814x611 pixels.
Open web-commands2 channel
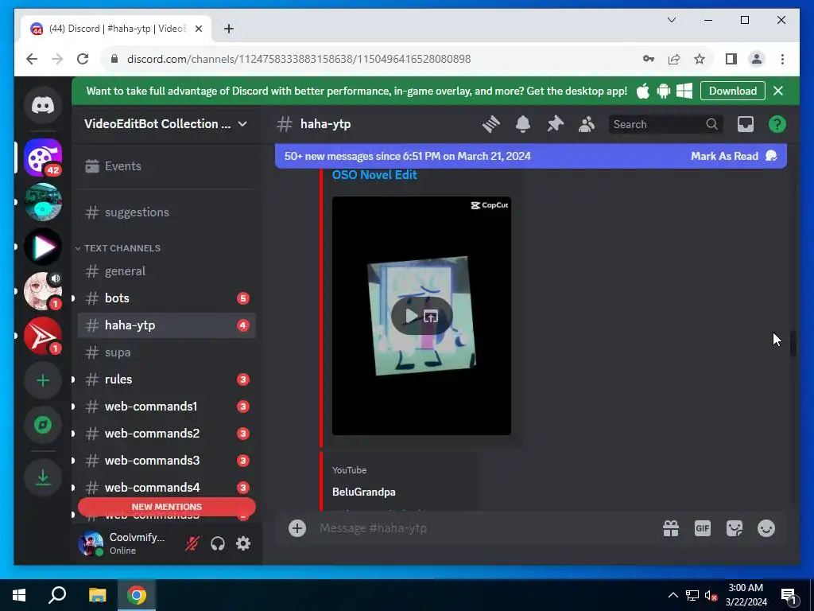[x=167, y=434]
